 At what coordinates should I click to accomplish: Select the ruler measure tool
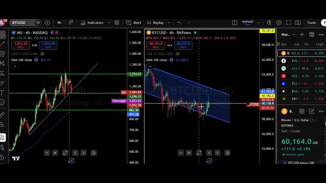[2, 115]
